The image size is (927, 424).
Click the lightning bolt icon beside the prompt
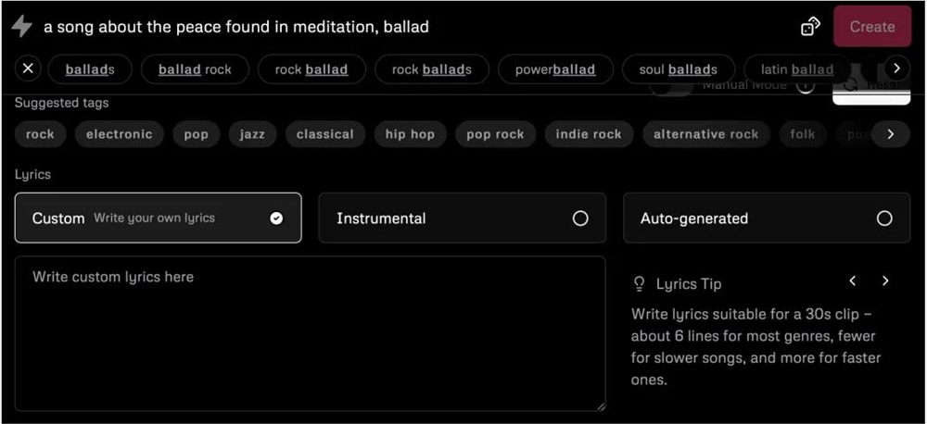pos(21,27)
